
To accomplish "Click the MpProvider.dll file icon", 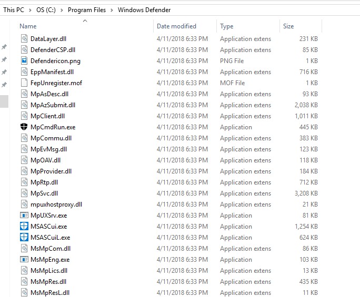I will click(24, 171).
